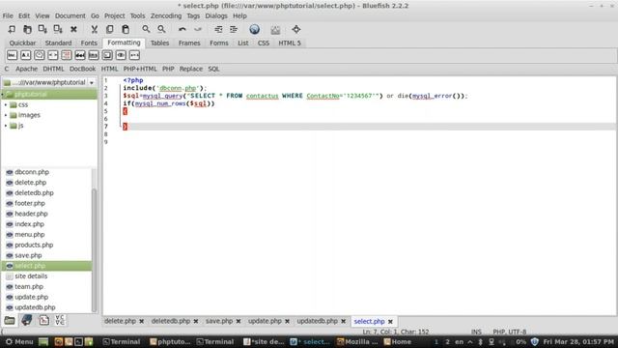The height and width of the screenshot is (348, 618).
Task: Open the DocBook snippets menu
Action: (82, 69)
